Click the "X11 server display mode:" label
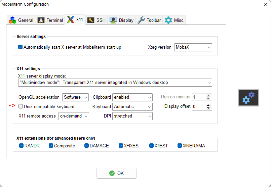This screenshot has width=271, height=187. point(42,76)
